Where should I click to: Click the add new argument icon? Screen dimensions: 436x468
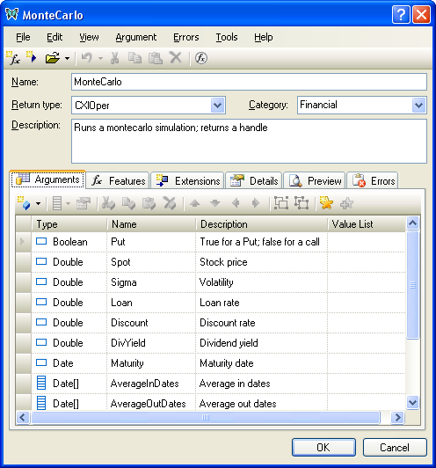click(25, 203)
